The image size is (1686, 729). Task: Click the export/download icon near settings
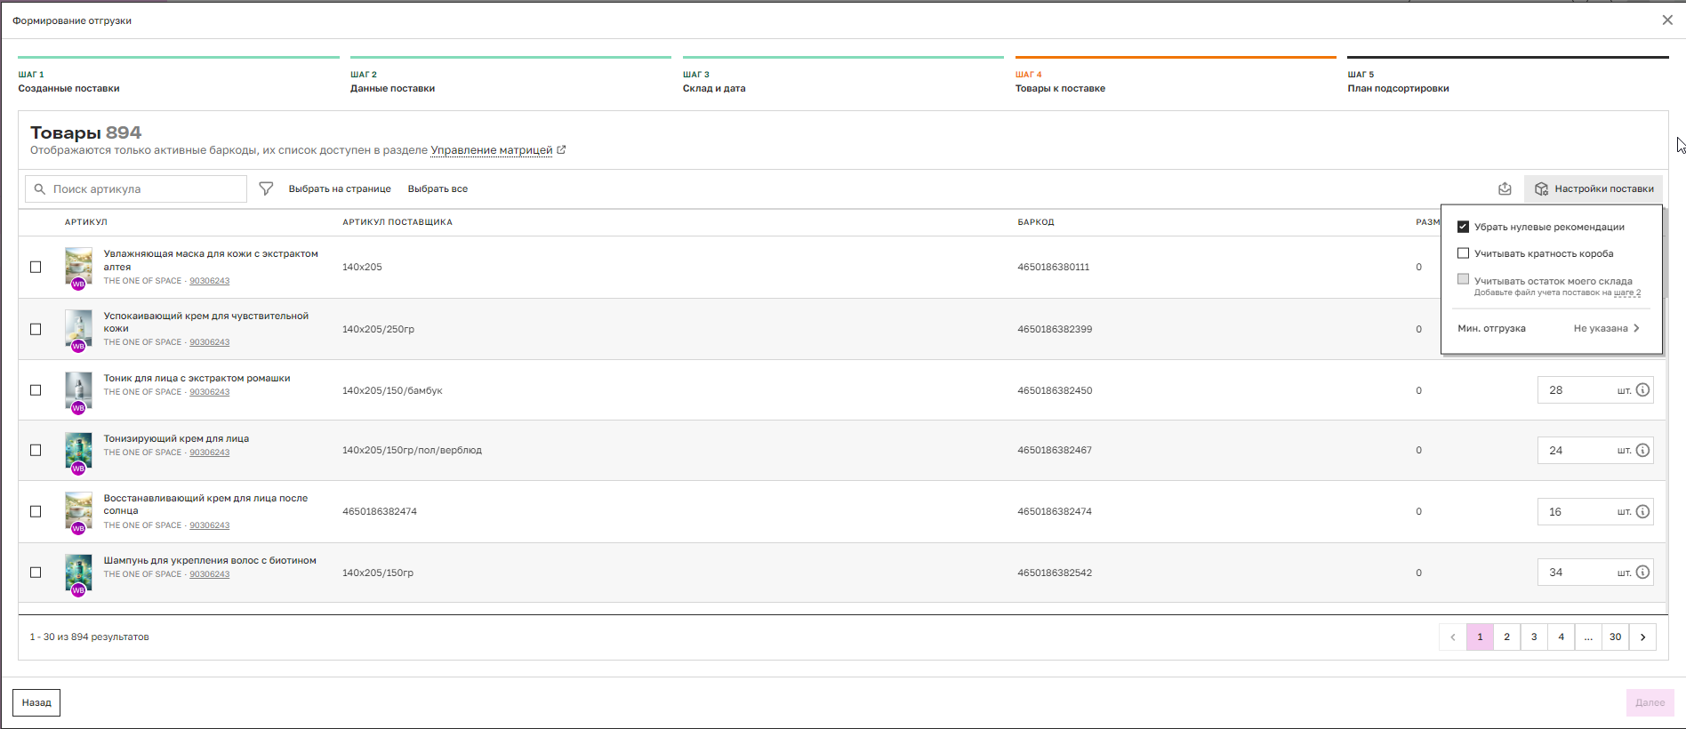pos(1505,188)
